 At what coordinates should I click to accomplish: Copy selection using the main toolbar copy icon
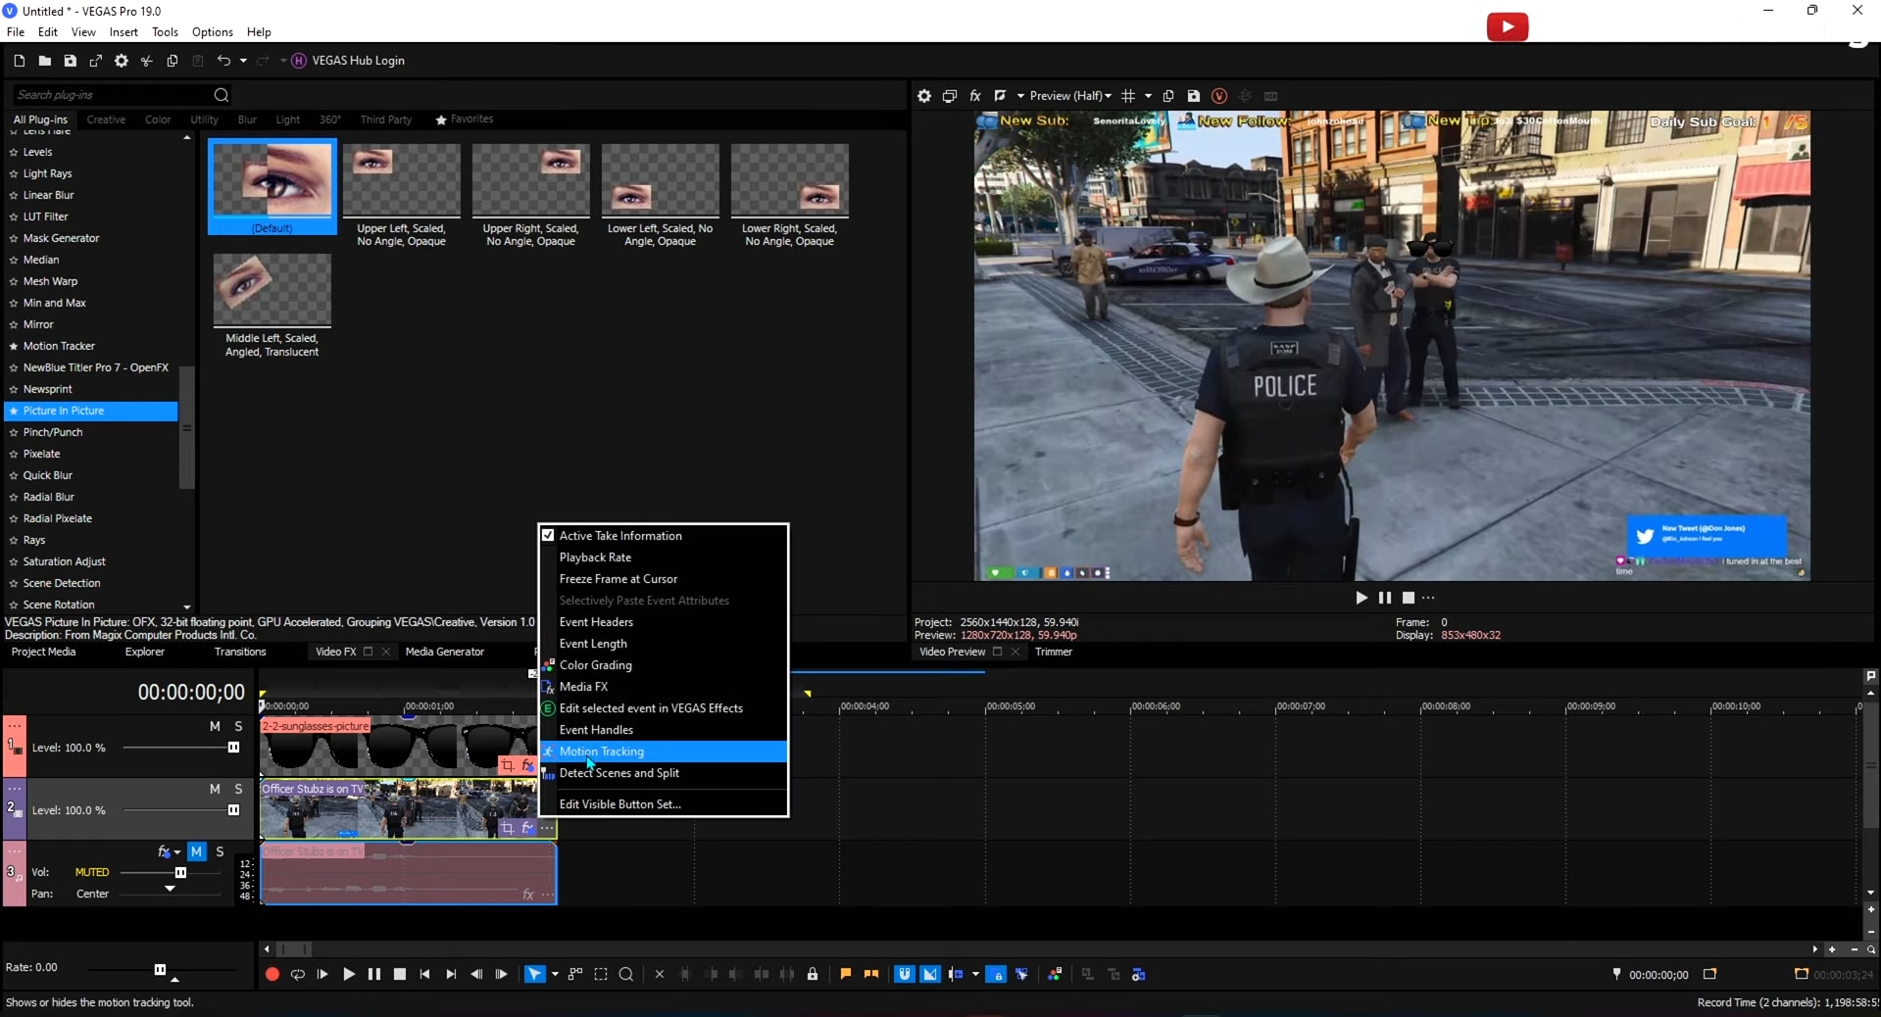coord(172,61)
